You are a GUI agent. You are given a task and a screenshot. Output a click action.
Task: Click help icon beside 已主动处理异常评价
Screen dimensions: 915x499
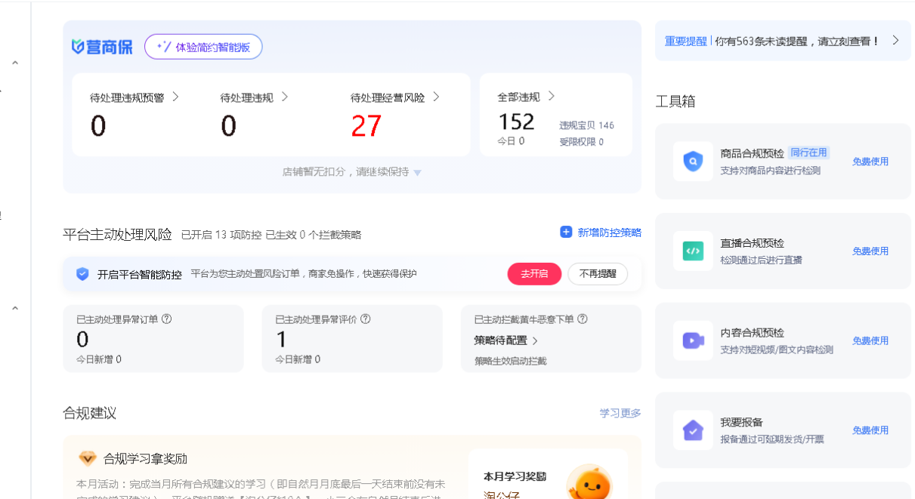366,319
